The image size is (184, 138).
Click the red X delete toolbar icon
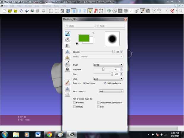coord(172,11)
